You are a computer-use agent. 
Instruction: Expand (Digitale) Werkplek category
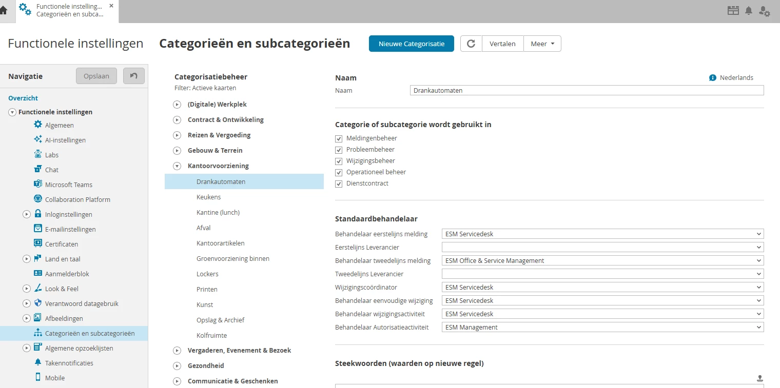[177, 104]
